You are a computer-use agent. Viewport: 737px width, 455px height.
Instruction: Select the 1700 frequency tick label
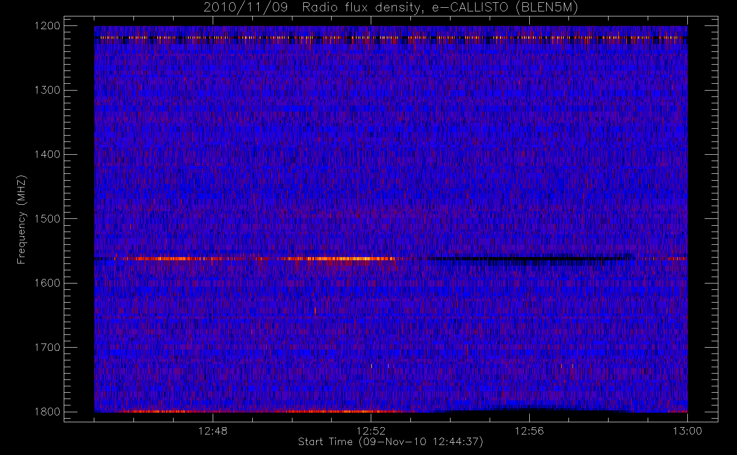tap(47, 348)
